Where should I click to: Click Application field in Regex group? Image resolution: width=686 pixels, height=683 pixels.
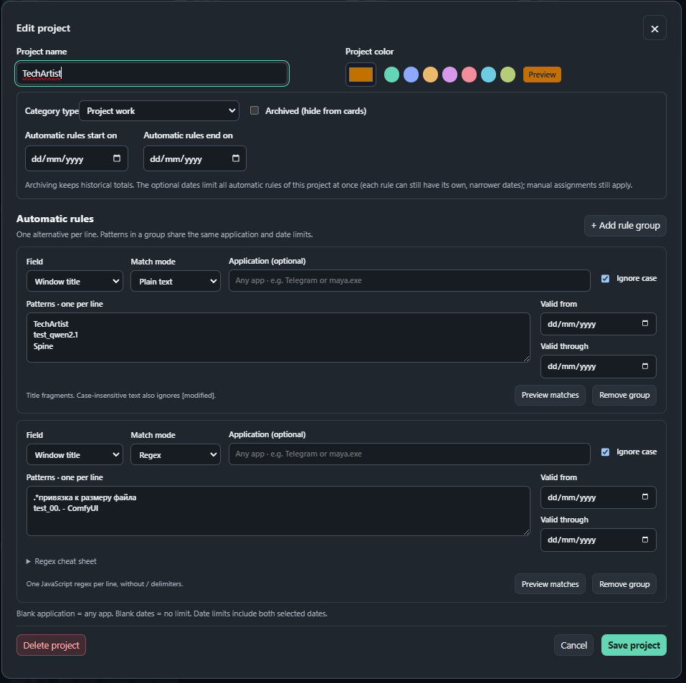409,454
